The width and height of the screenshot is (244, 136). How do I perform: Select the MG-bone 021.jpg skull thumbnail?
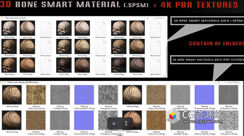coord(119,28)
